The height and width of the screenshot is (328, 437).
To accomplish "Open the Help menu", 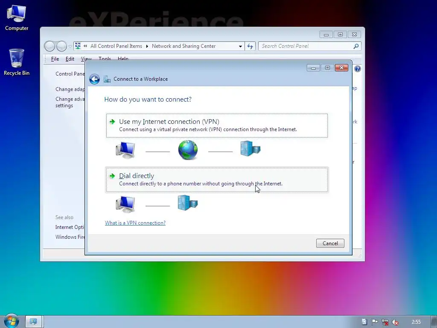I will [123, 59].
